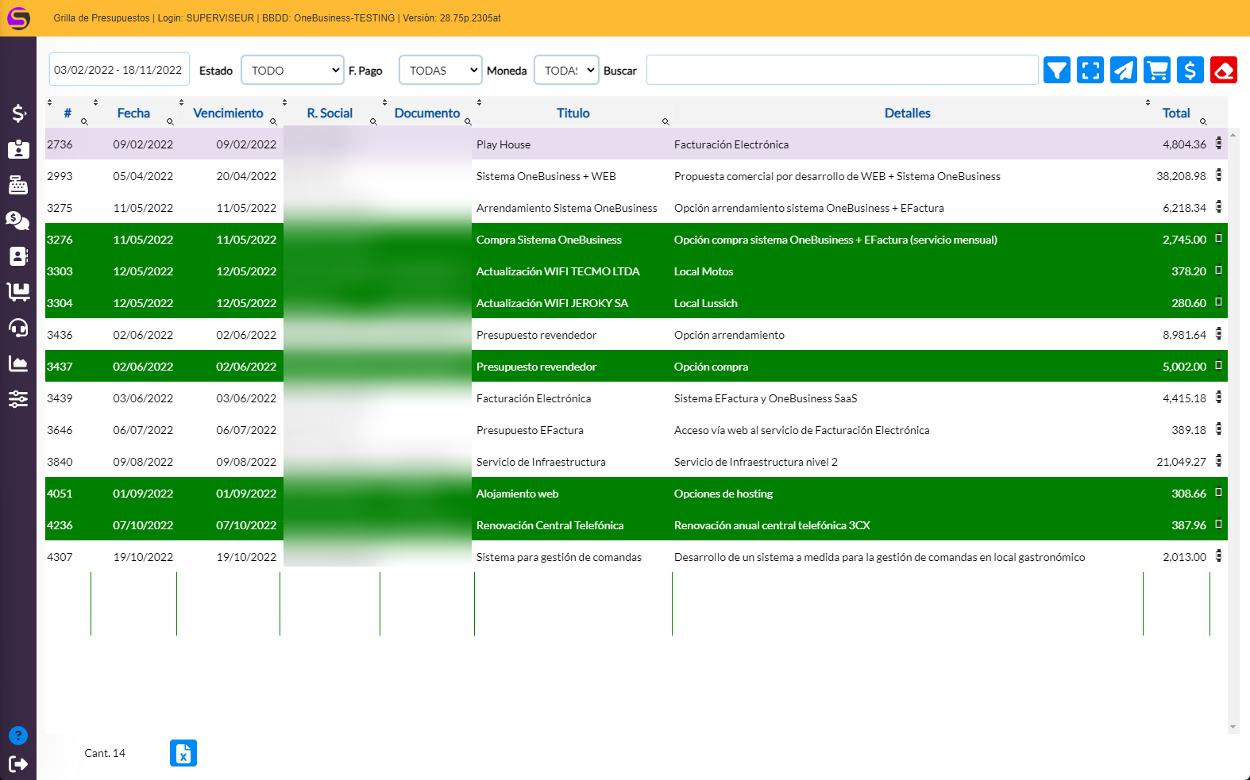Open options for green row 3437
The image size is (1250, 780).
pos(1218,366)
